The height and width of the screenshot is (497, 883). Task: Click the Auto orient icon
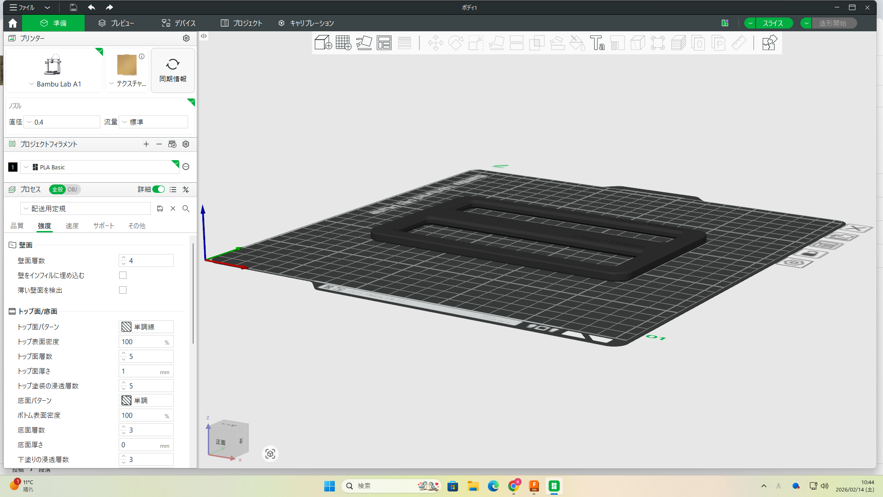[364, 43]
